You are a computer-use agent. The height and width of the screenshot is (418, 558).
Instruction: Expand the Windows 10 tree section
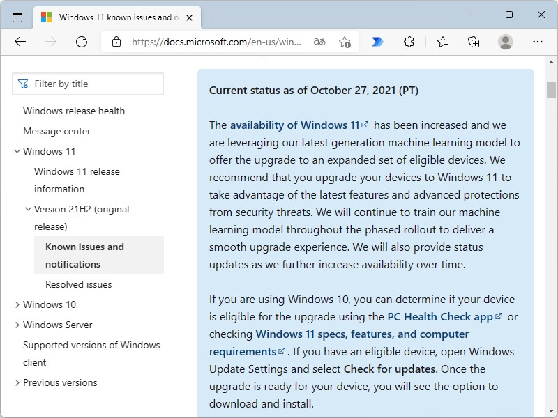click(x=17, y=304)
